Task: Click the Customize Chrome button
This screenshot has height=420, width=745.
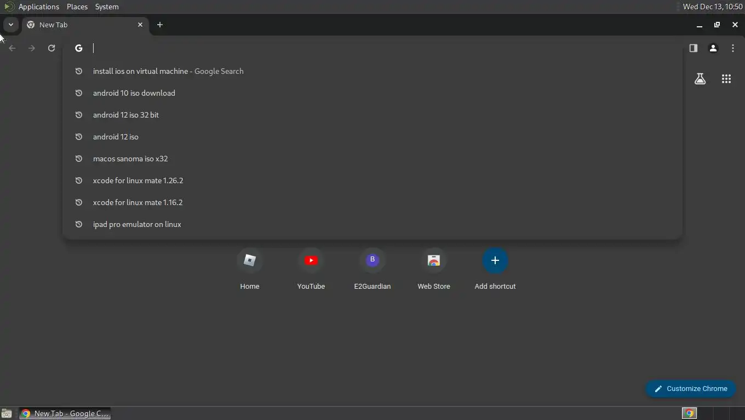Action: (690, 389)
